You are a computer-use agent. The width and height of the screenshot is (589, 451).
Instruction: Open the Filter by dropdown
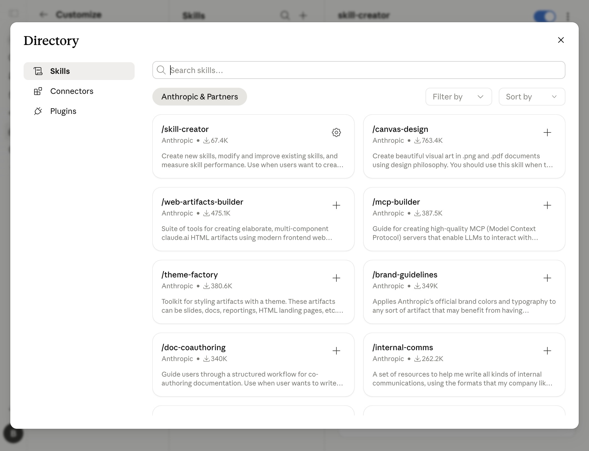pos(459,97)
